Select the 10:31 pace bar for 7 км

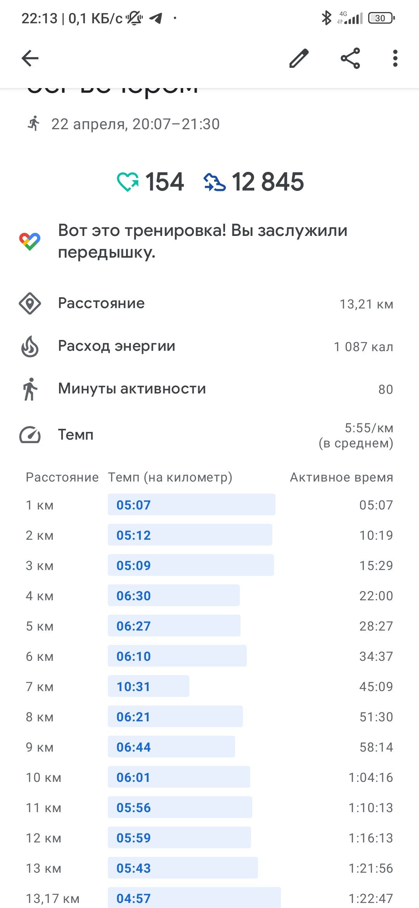coord(149,686)
